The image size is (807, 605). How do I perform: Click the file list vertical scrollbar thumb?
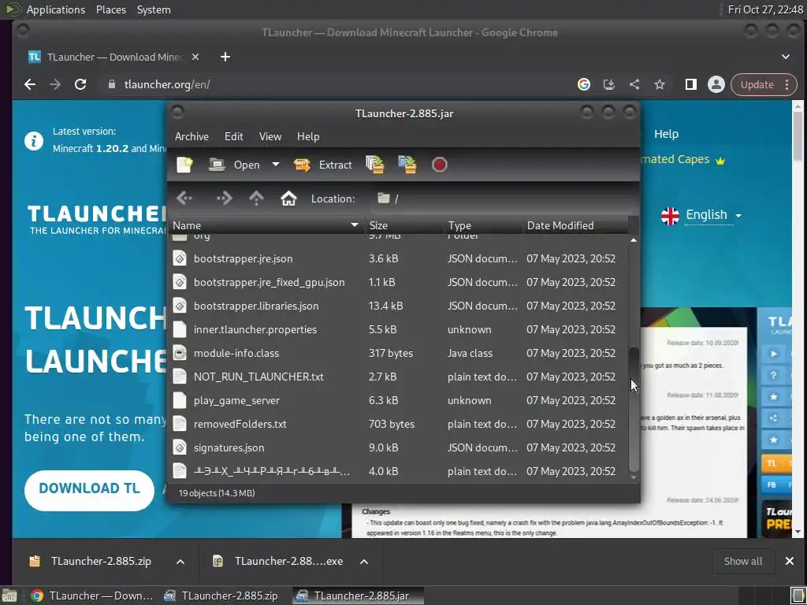click(634, 410)
